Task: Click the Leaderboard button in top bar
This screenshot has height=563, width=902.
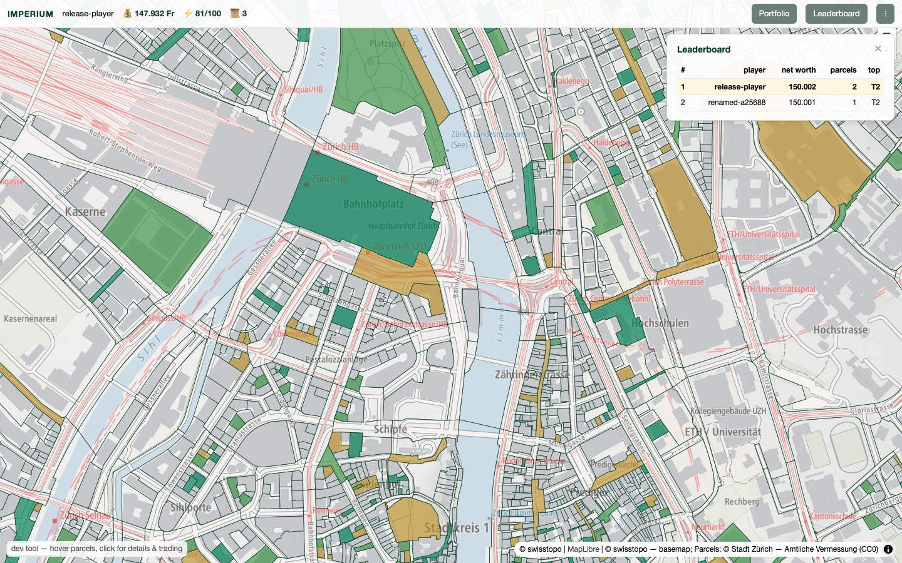Action: (836, 14)
